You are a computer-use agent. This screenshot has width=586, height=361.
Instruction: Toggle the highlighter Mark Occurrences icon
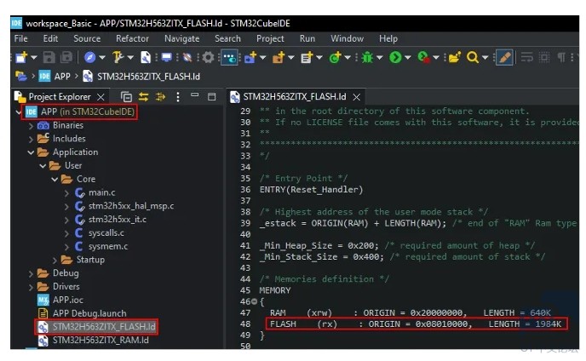pyautogui.click(x=504, y=57)
